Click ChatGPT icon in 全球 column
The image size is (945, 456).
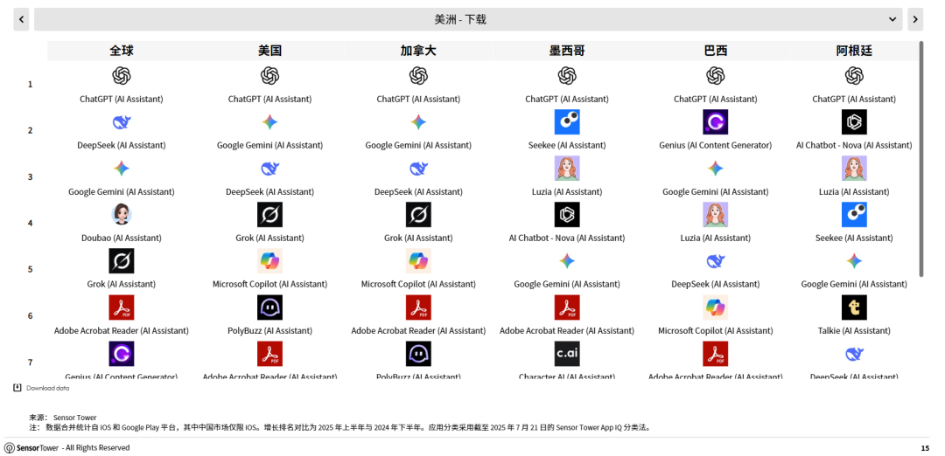coord(122,76)
